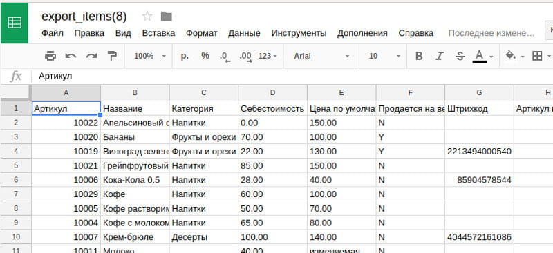This screenshot has height=253, width=553.
Task: Select column G header
Action: click(x=479, y=92)
